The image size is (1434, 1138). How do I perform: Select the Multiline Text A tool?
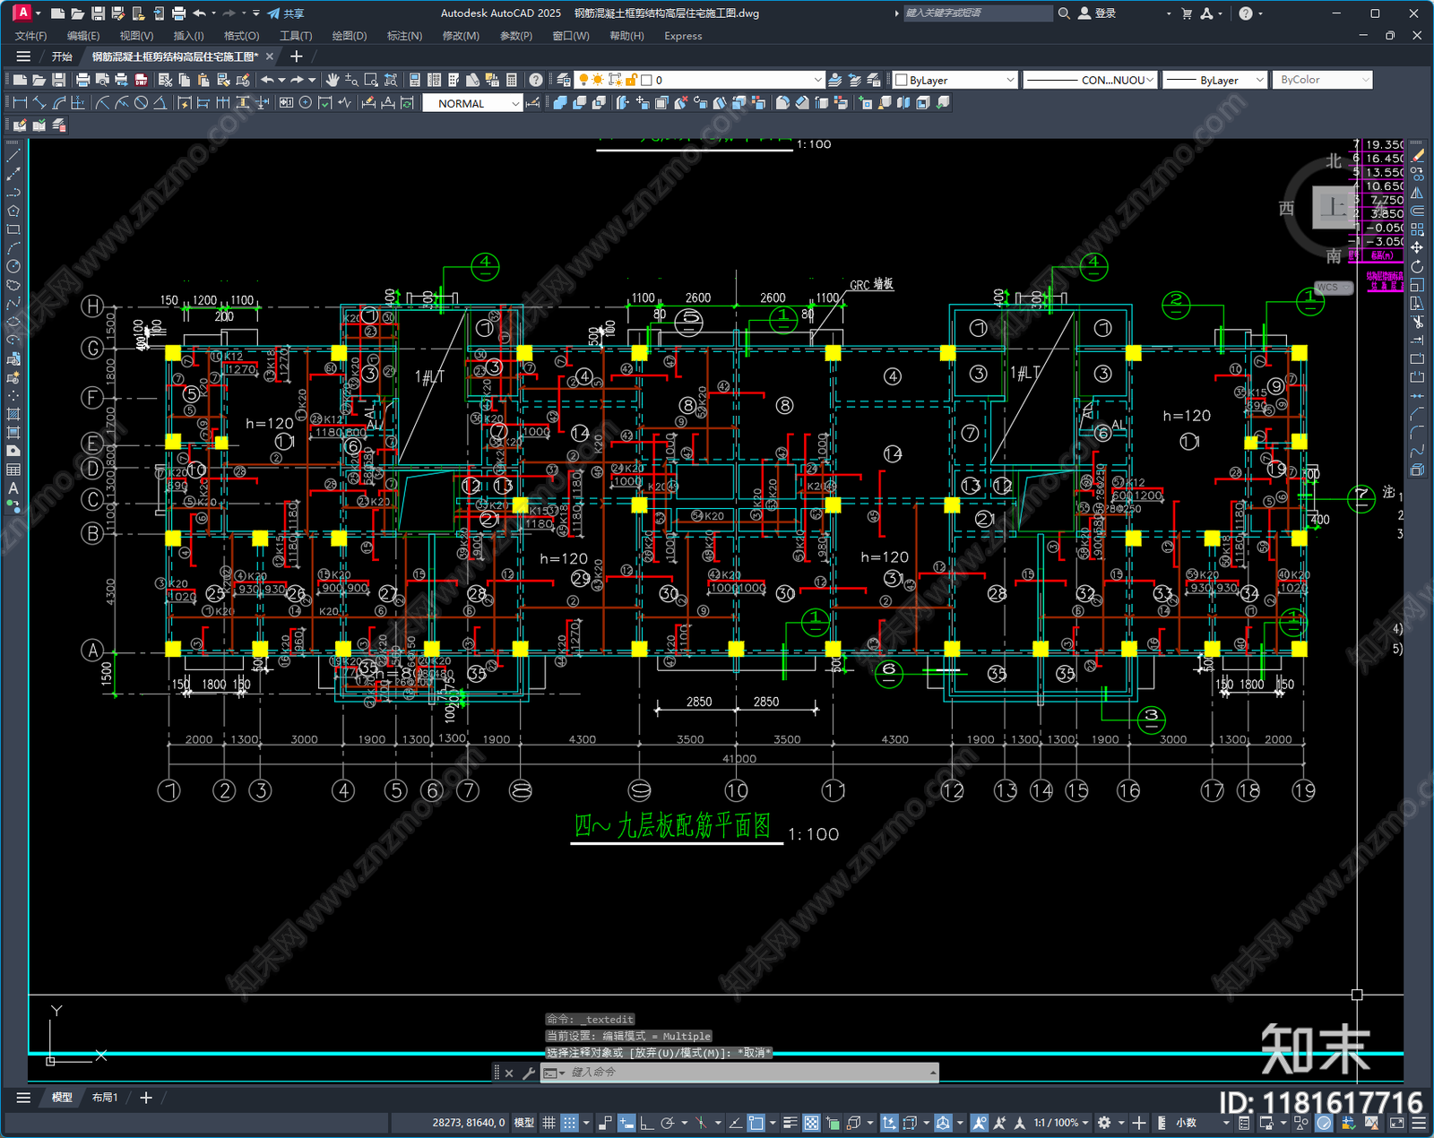pos(13,488)
